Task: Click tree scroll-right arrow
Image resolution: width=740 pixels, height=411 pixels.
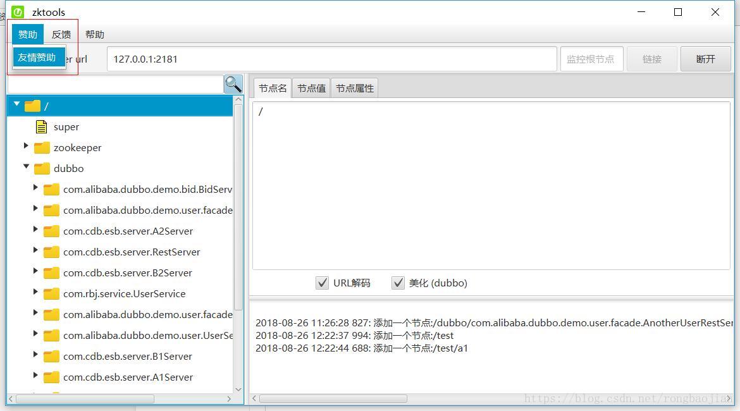Action: (229, 399)
